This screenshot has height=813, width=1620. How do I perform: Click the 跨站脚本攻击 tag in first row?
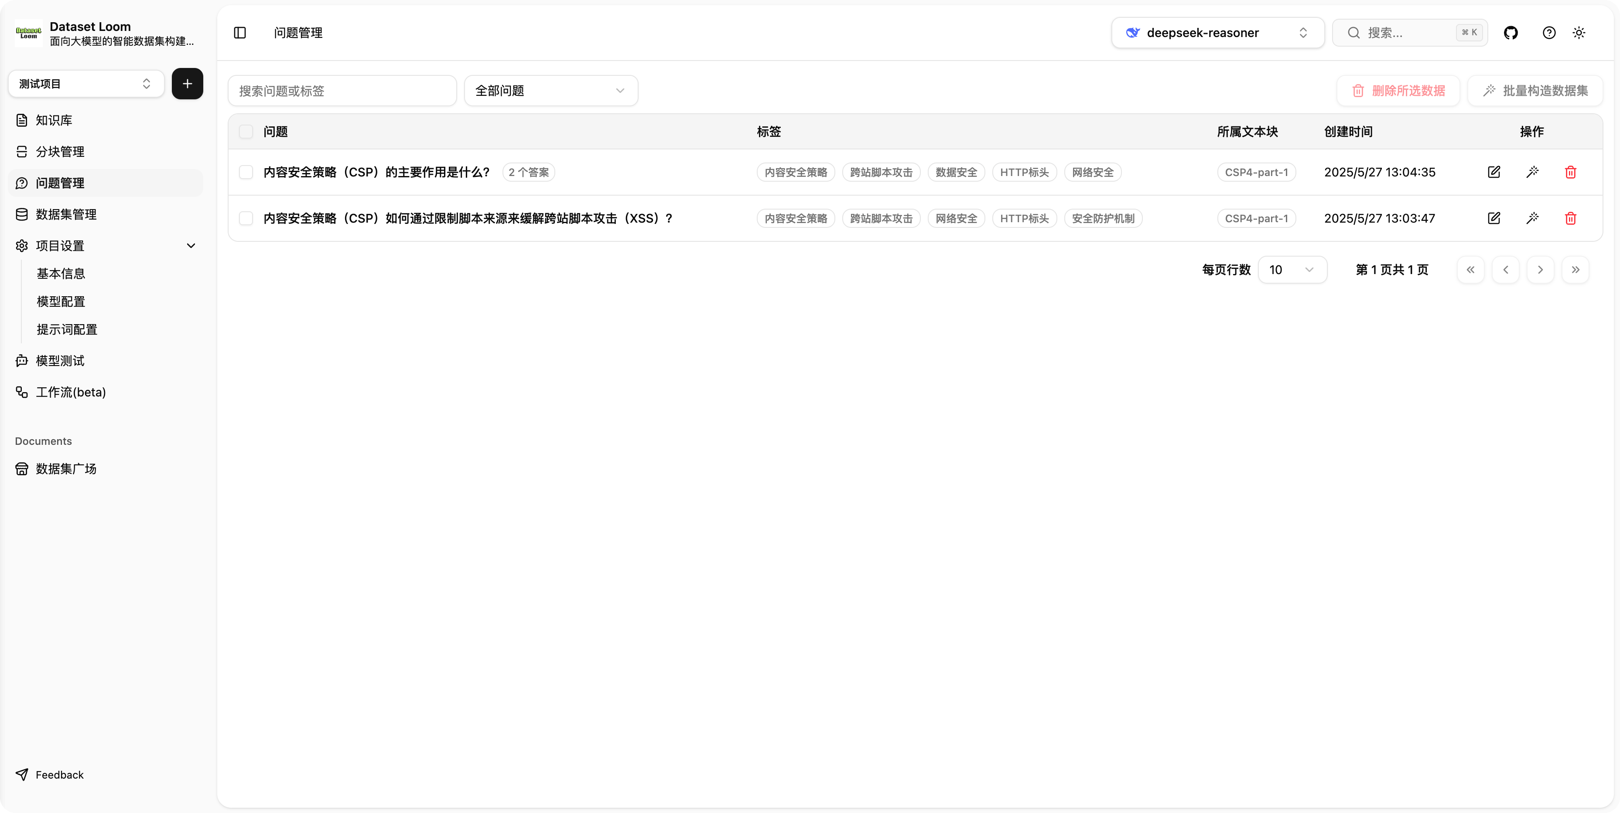pos(881,172)
